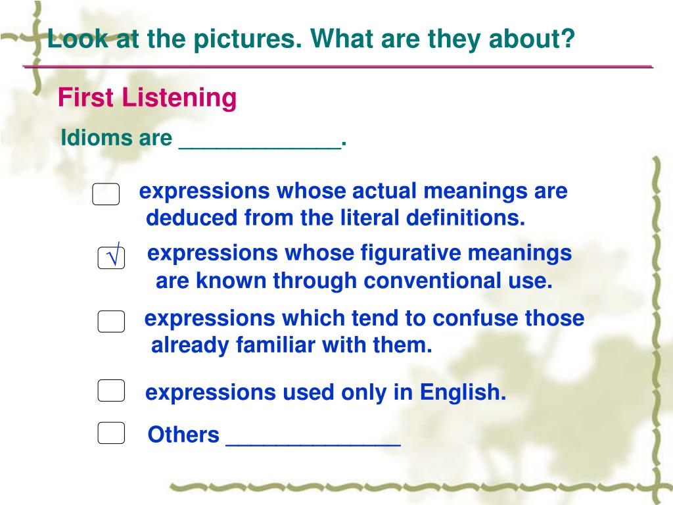Select text 'expressions whose actual meanings are'

pyautogui.click(x=353, y=191)
